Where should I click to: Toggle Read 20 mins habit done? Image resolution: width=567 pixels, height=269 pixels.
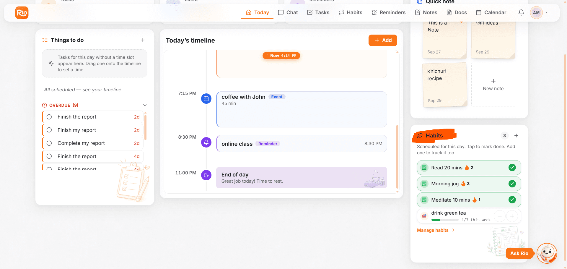tap(512, 168)
